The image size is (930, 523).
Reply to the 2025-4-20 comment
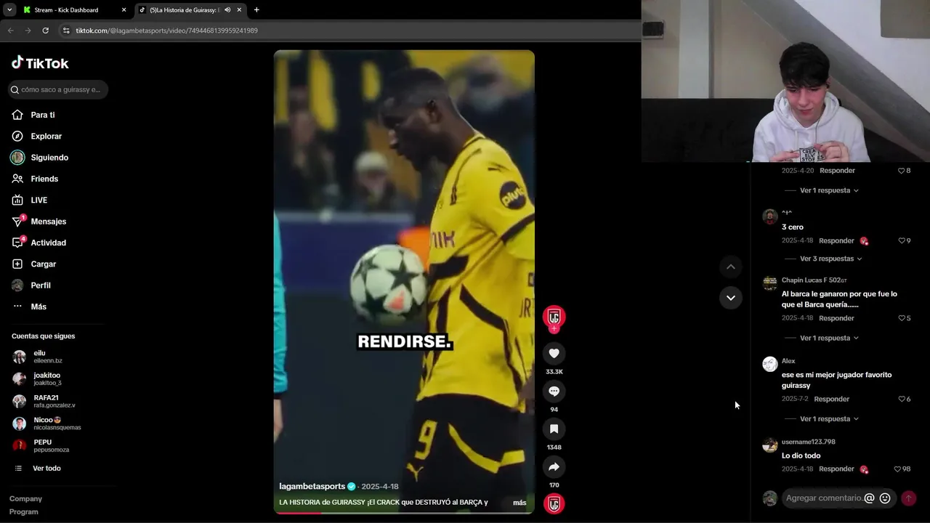(x=837, y=171)
